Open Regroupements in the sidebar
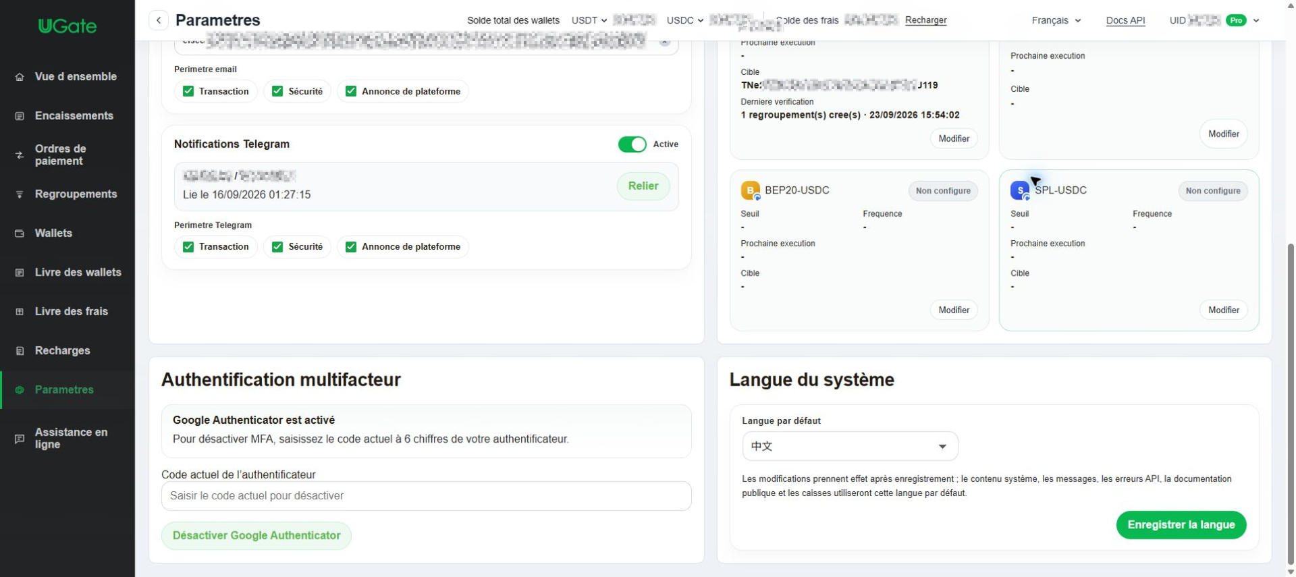 (x=67, y=194)
